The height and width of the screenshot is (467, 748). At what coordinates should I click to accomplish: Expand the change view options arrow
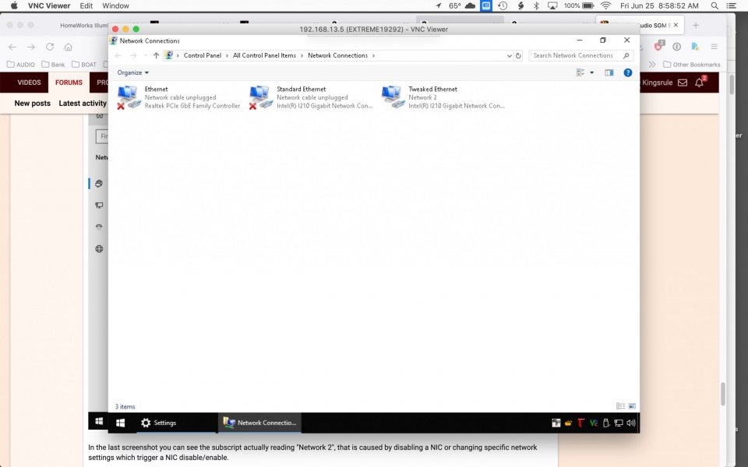pyautogui.click(x=591, y=72)
